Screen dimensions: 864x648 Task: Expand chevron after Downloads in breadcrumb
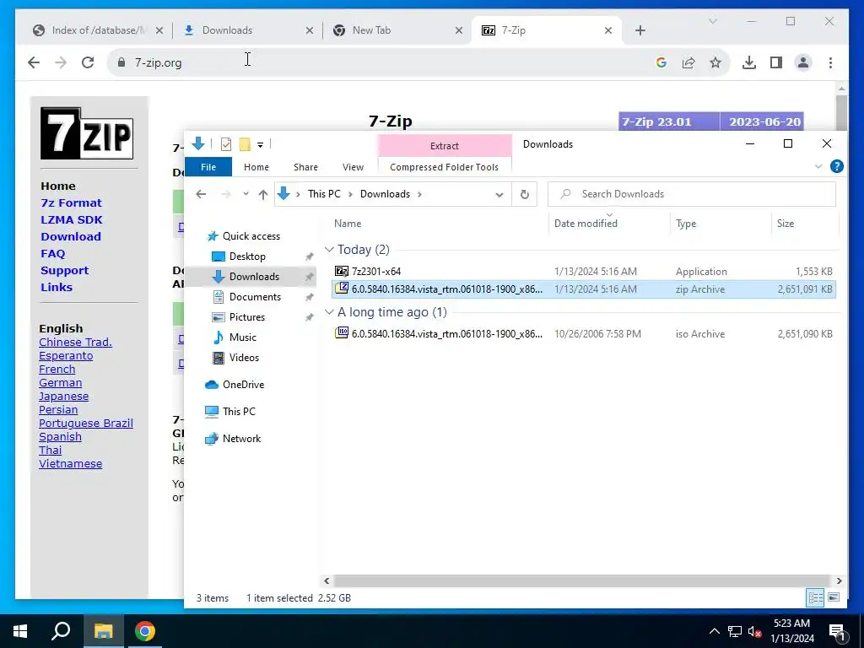click(420, 194)
